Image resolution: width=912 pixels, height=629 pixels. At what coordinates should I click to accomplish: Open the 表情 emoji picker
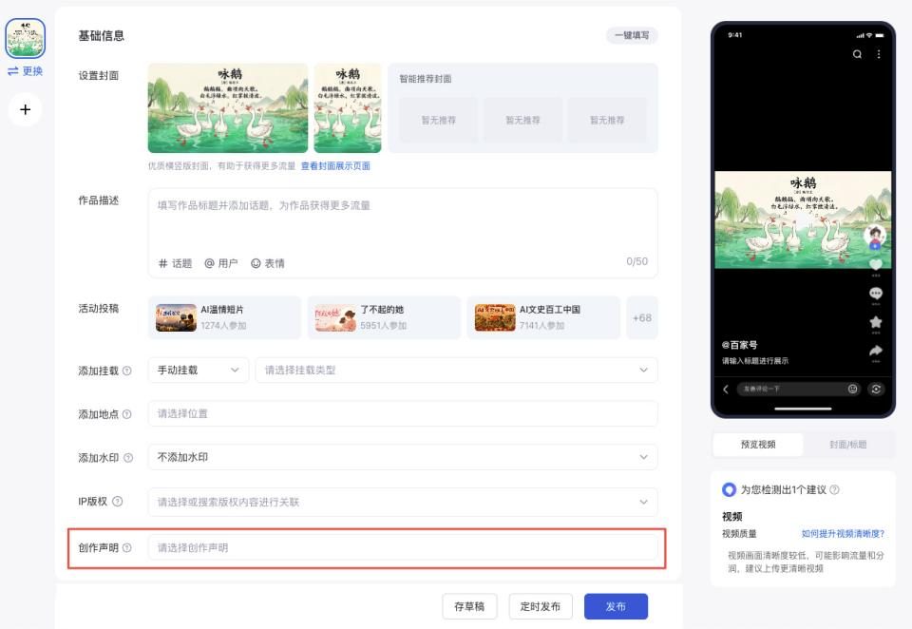[x=268, y=263]
